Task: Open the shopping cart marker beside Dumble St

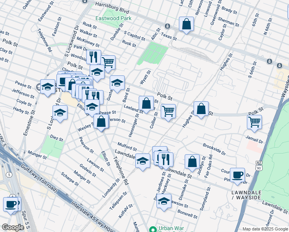Action: click(x=108, y=62)
